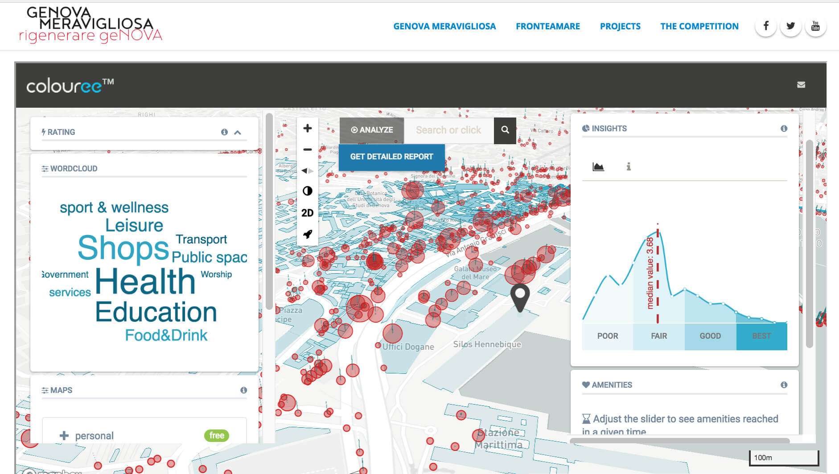The image size is (839, 474).
Task: Switch the map to 2D view
Action: coord(307,213)
